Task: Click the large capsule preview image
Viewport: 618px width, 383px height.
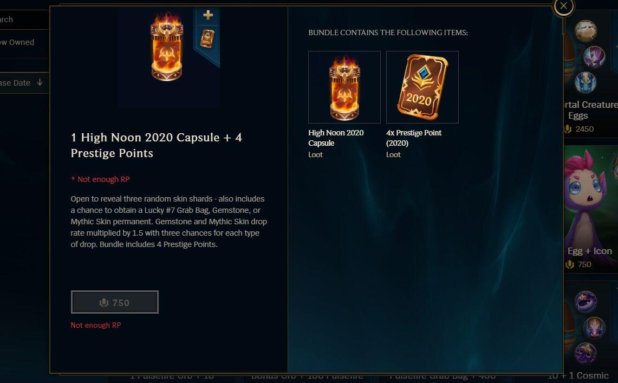Action: point(167,47)
